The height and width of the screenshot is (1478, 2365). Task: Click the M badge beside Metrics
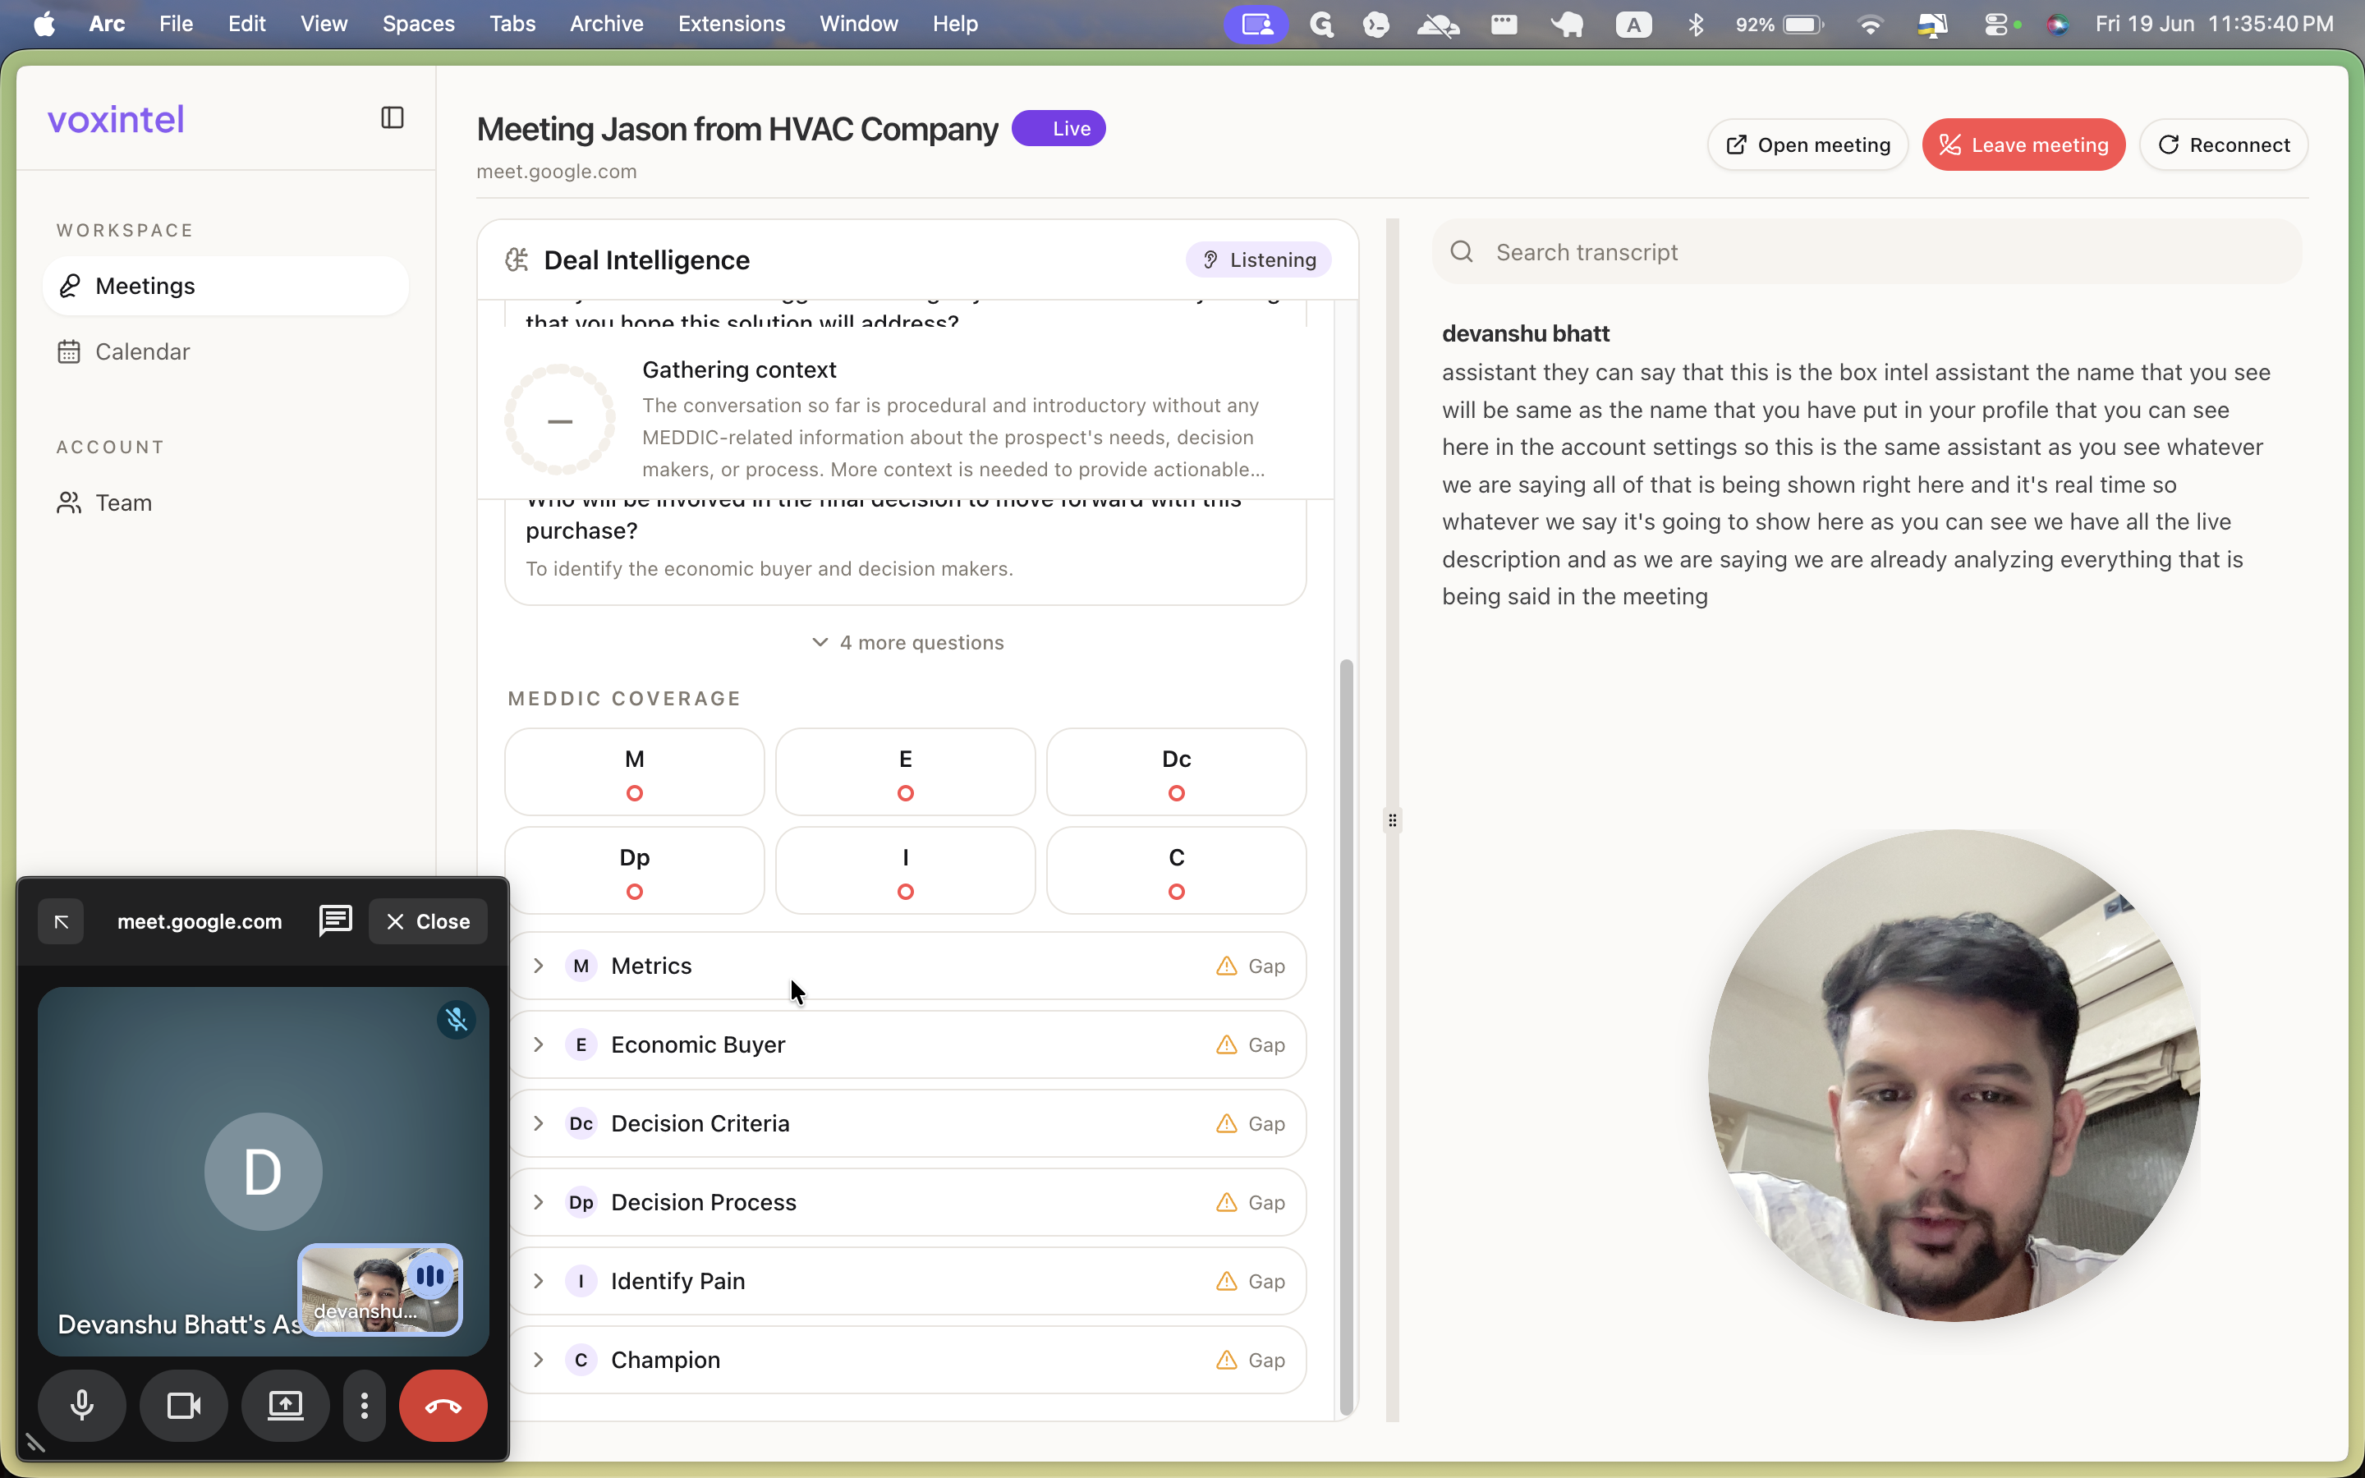coord(581,966)
